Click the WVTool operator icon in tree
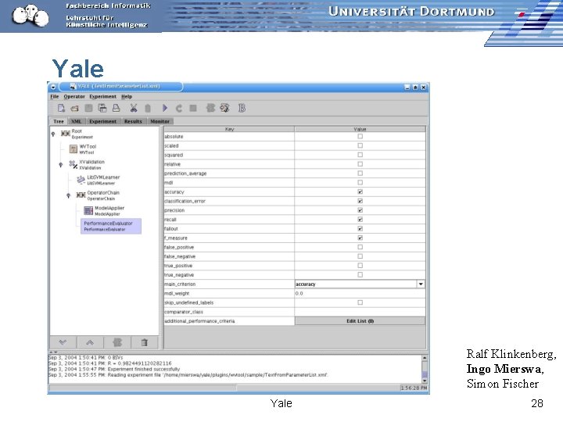The image size is (563, 422). 74,148
